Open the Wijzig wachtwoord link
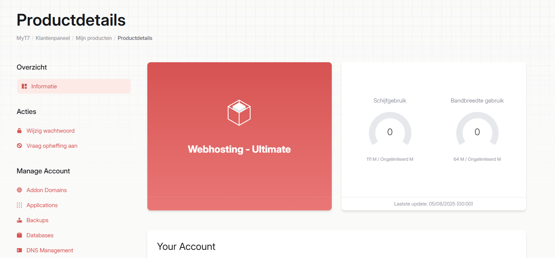This screenshot has width=555, height=258. [x=51, y=131]
